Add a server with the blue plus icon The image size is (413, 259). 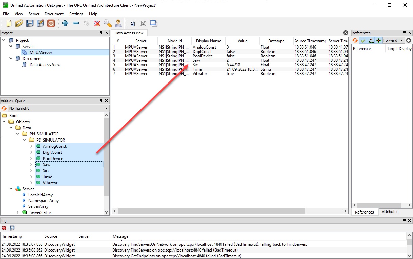[65, 23]
